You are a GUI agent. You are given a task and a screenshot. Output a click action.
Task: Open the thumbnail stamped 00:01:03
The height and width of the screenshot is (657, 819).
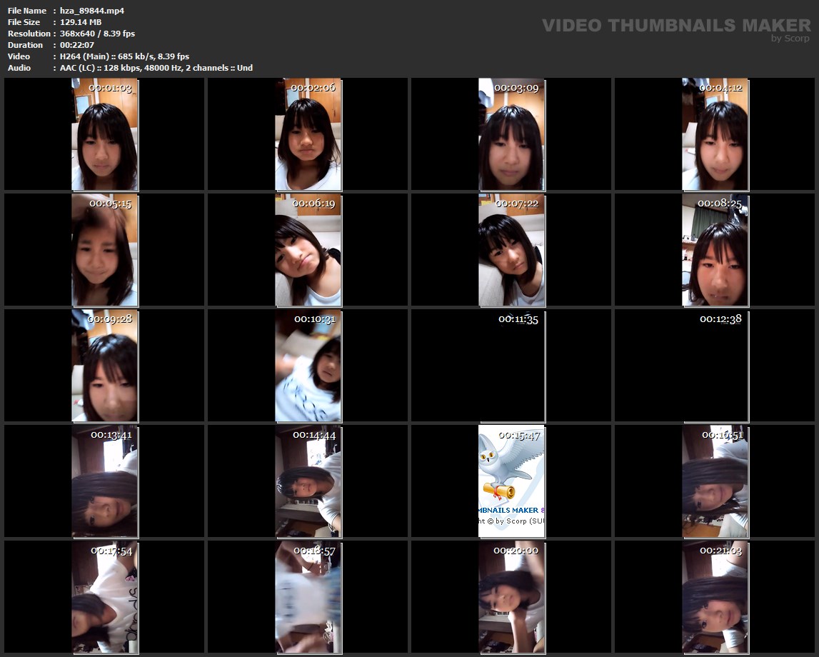coord(104,134)
